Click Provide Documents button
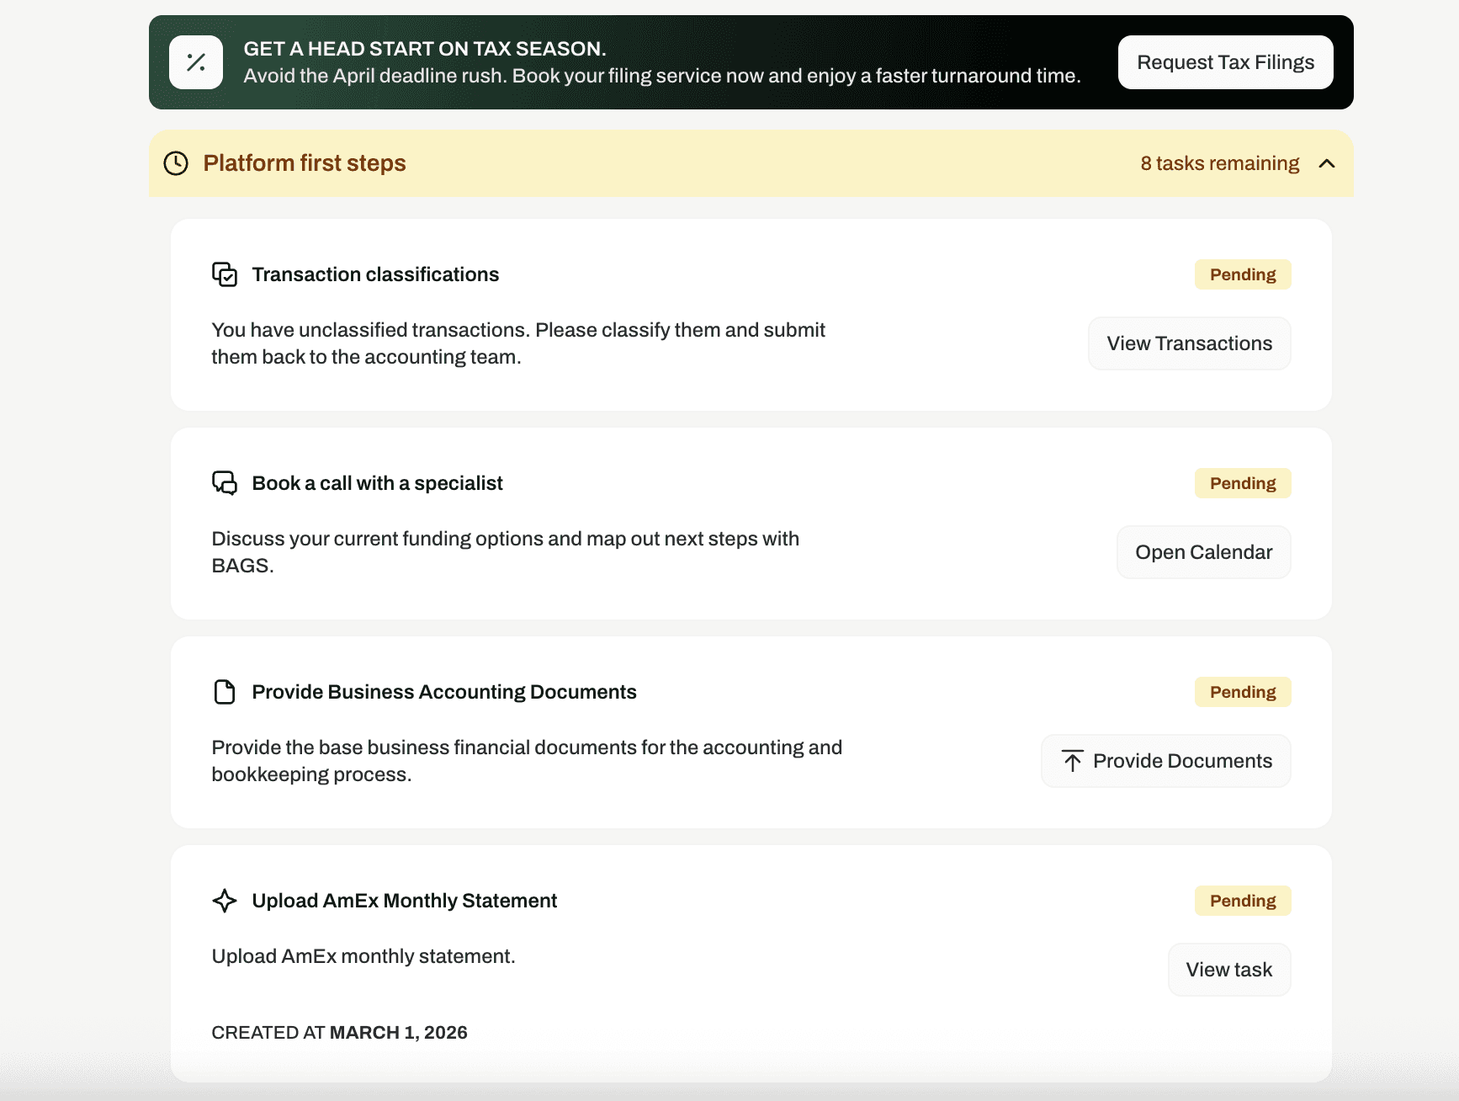1459x1101 pixels. [1166, 761]
